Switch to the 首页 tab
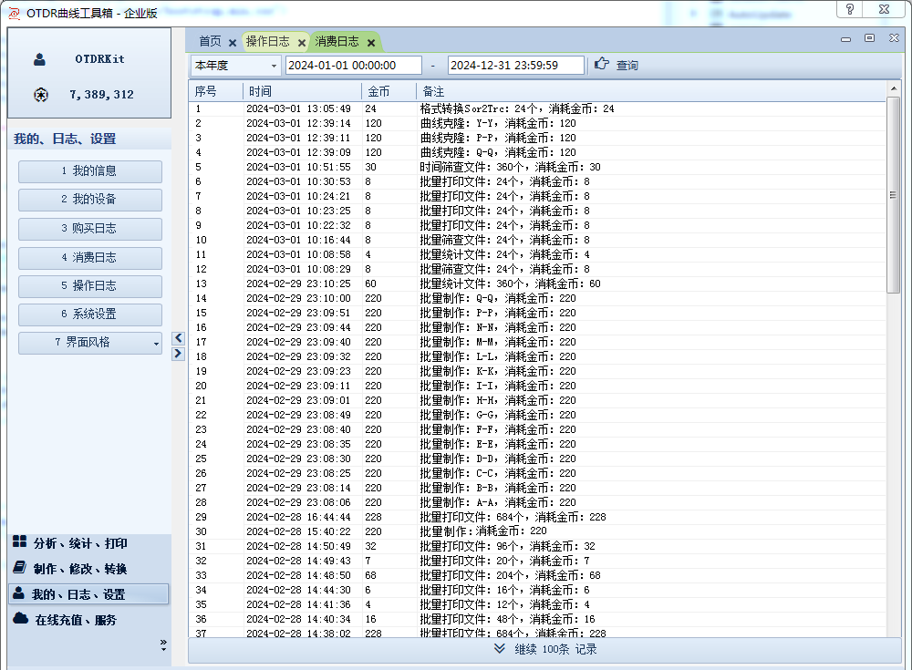This screenshot has height=670, width=912. [210, 42]
